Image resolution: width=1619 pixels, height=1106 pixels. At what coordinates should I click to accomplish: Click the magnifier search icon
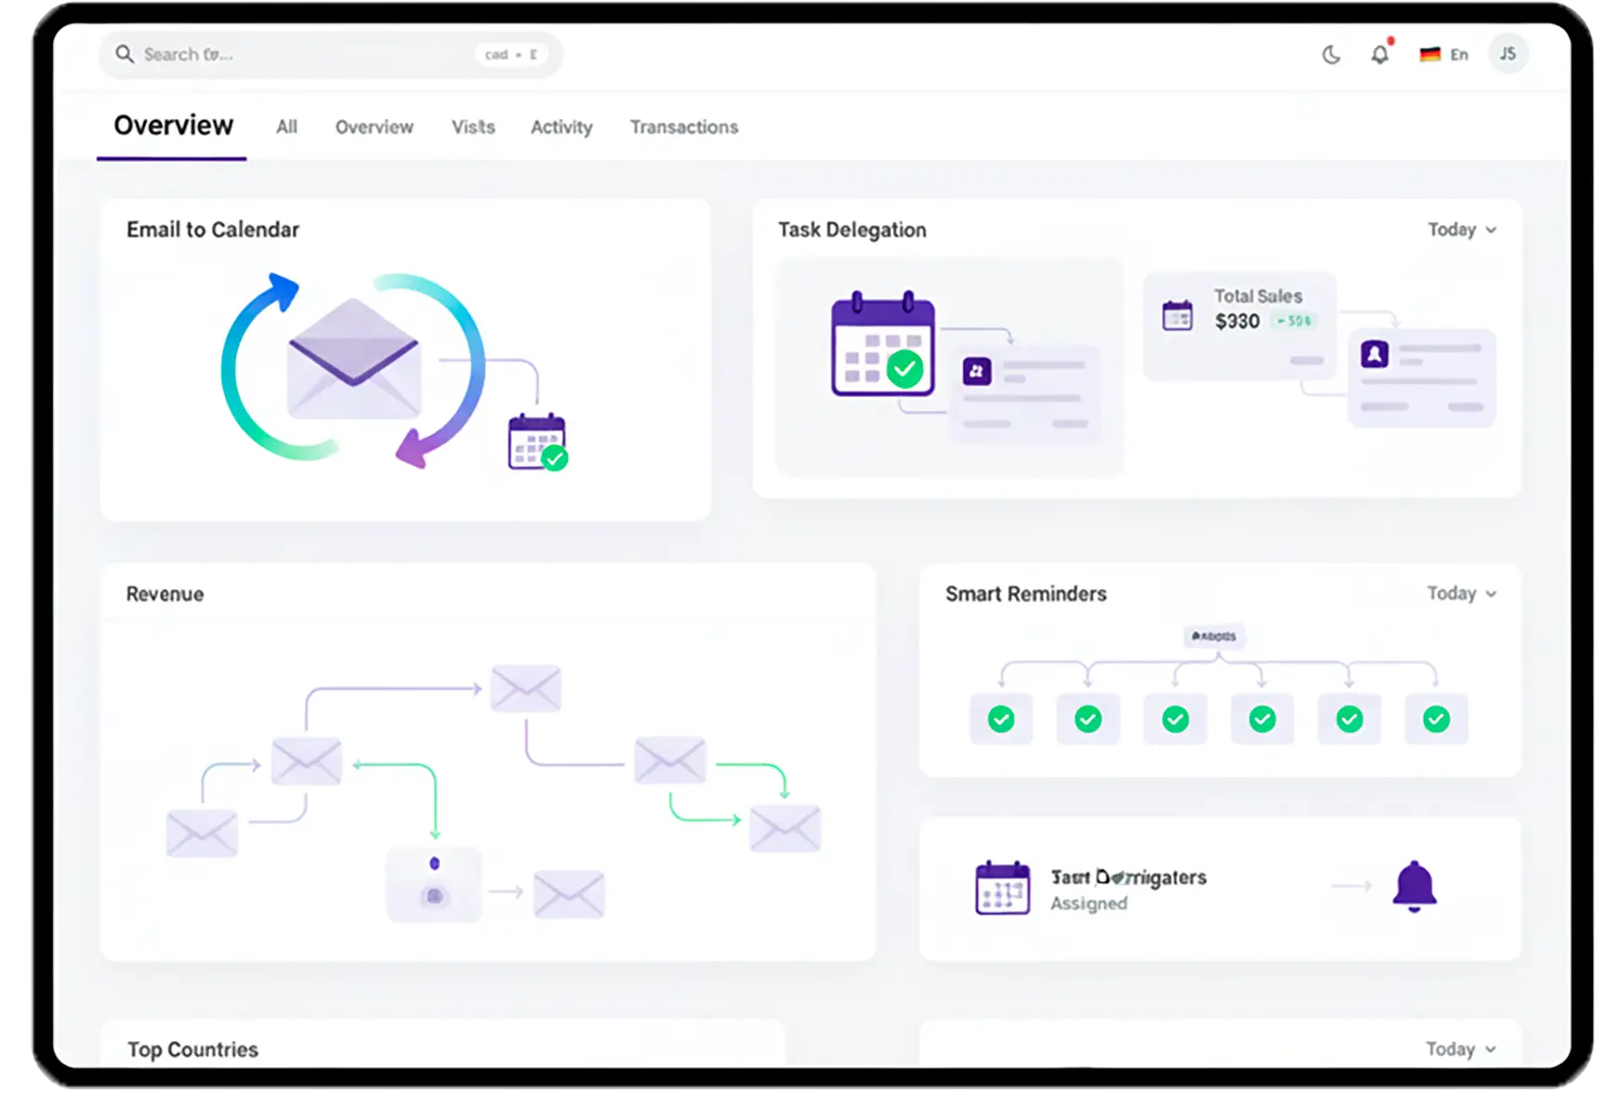125,54
